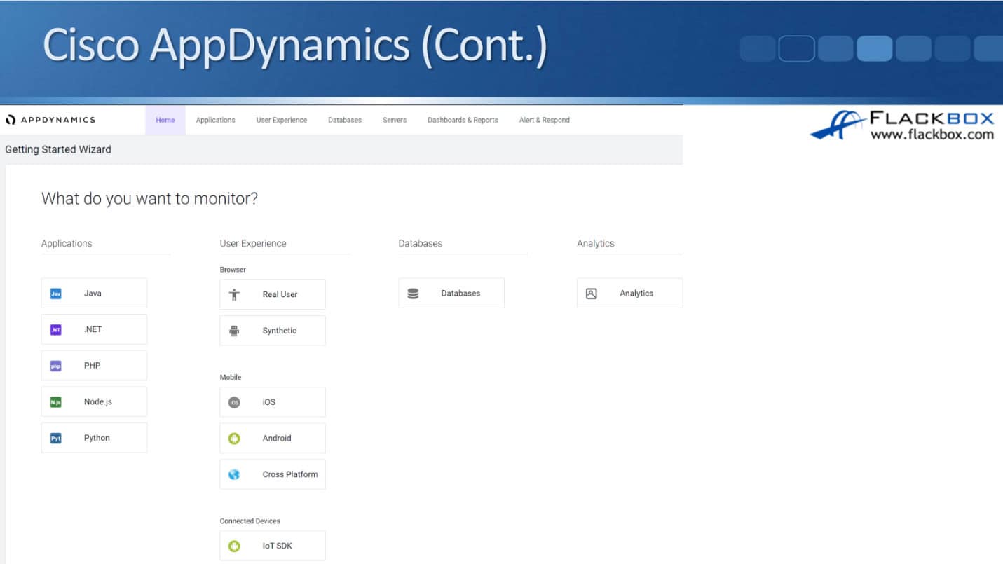1003x564 pixels.
Task: Choose the Node.js icon
Action: (56, 402)
